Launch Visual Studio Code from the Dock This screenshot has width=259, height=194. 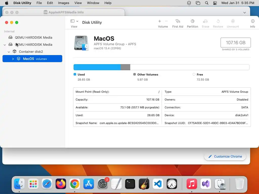coord(158,184)
